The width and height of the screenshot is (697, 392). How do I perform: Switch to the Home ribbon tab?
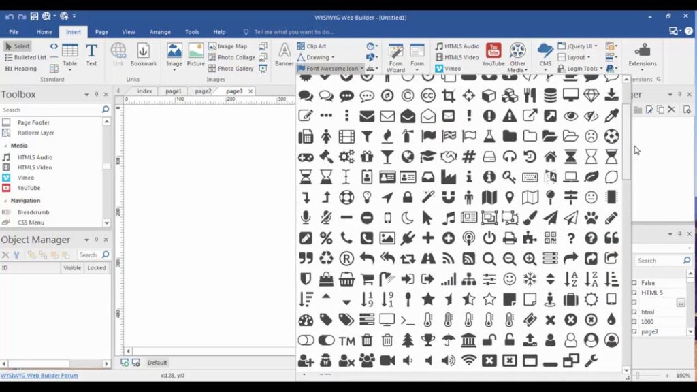[x=44, y=32]
